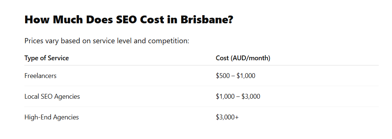Click the word 'Prices' starting the paragraph

(34, 41)
